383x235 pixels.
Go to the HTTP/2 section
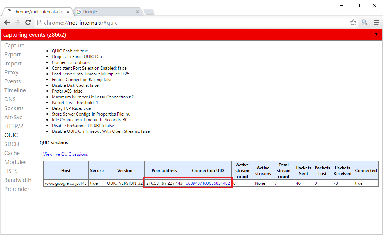[x=14, y=126]
